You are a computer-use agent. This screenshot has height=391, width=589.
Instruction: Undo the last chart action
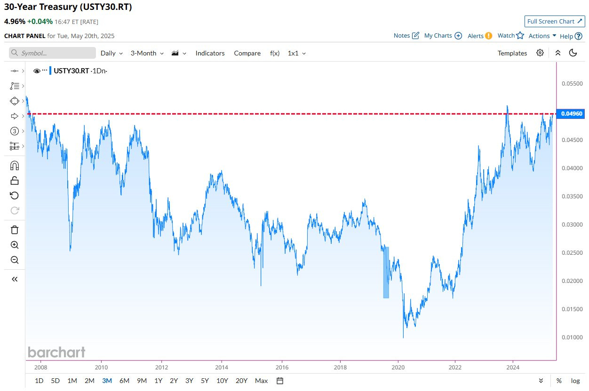pos(14,195)
